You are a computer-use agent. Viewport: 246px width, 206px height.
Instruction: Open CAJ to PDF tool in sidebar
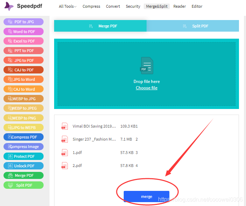24,70
